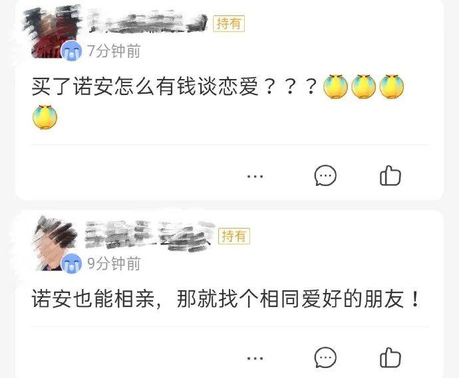Click the crying-face badge beside 9分钟前

point(71,263)
